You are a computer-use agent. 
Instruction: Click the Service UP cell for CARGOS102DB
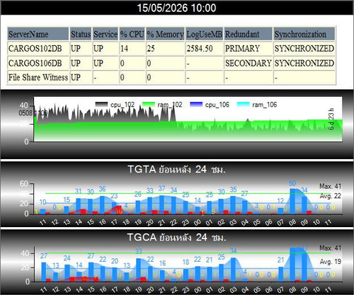105,49
